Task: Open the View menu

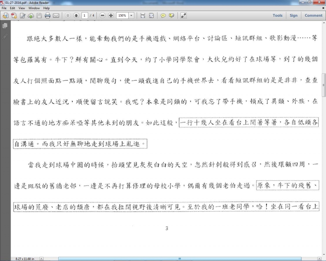Action: pos(22,8)
